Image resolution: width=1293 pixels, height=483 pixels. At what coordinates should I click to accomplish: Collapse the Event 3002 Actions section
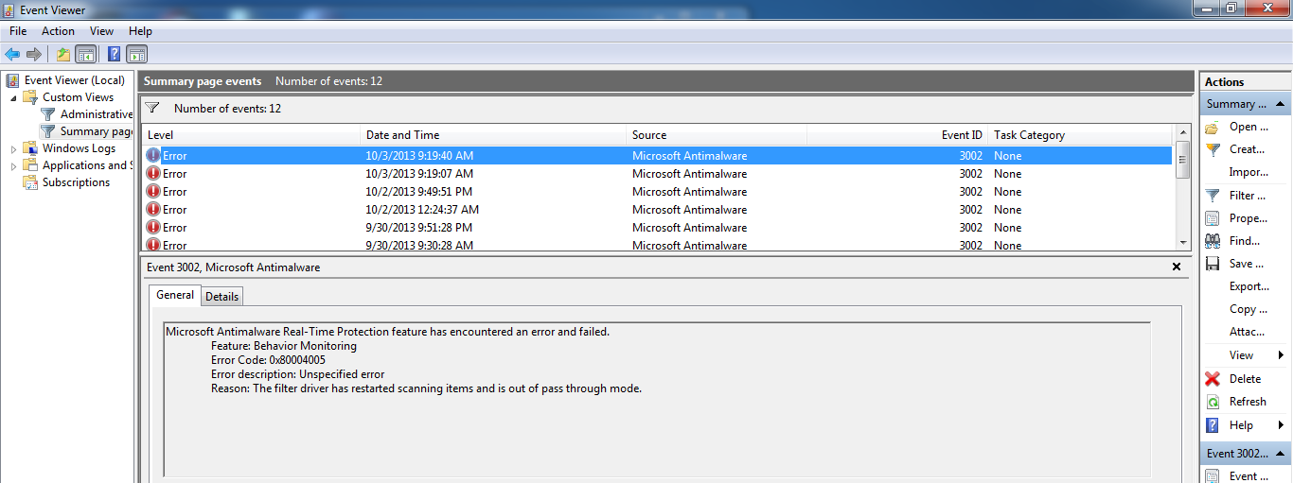point(1280,454)
